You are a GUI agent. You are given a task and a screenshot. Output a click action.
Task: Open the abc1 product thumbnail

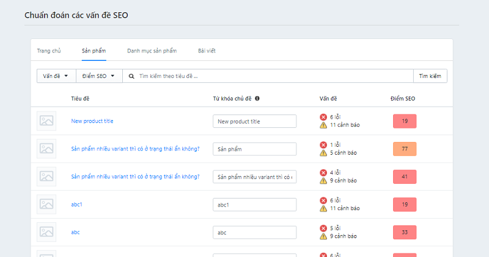(46, 204)
